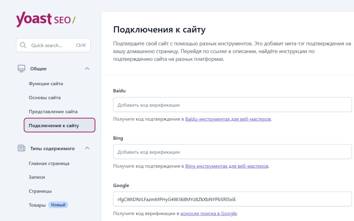The height and width of the screenshot is (221, 354).
Task: Click the Новый badge next to Товары
Action: click(x=58, y=205)
